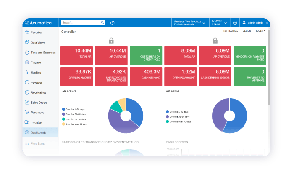The width and height of the screenshot is (294, 174).
Task: Open the Favorites star icon
Action: (x=27, y=32)
